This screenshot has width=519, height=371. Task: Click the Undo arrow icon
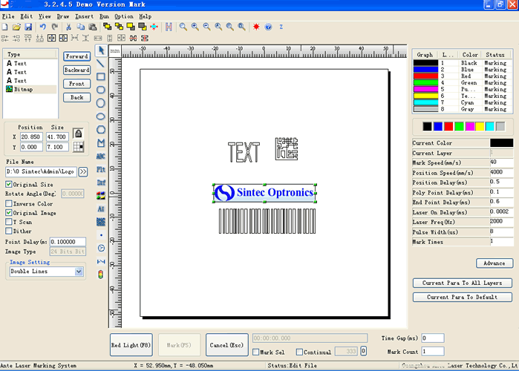tap(43, 27)
